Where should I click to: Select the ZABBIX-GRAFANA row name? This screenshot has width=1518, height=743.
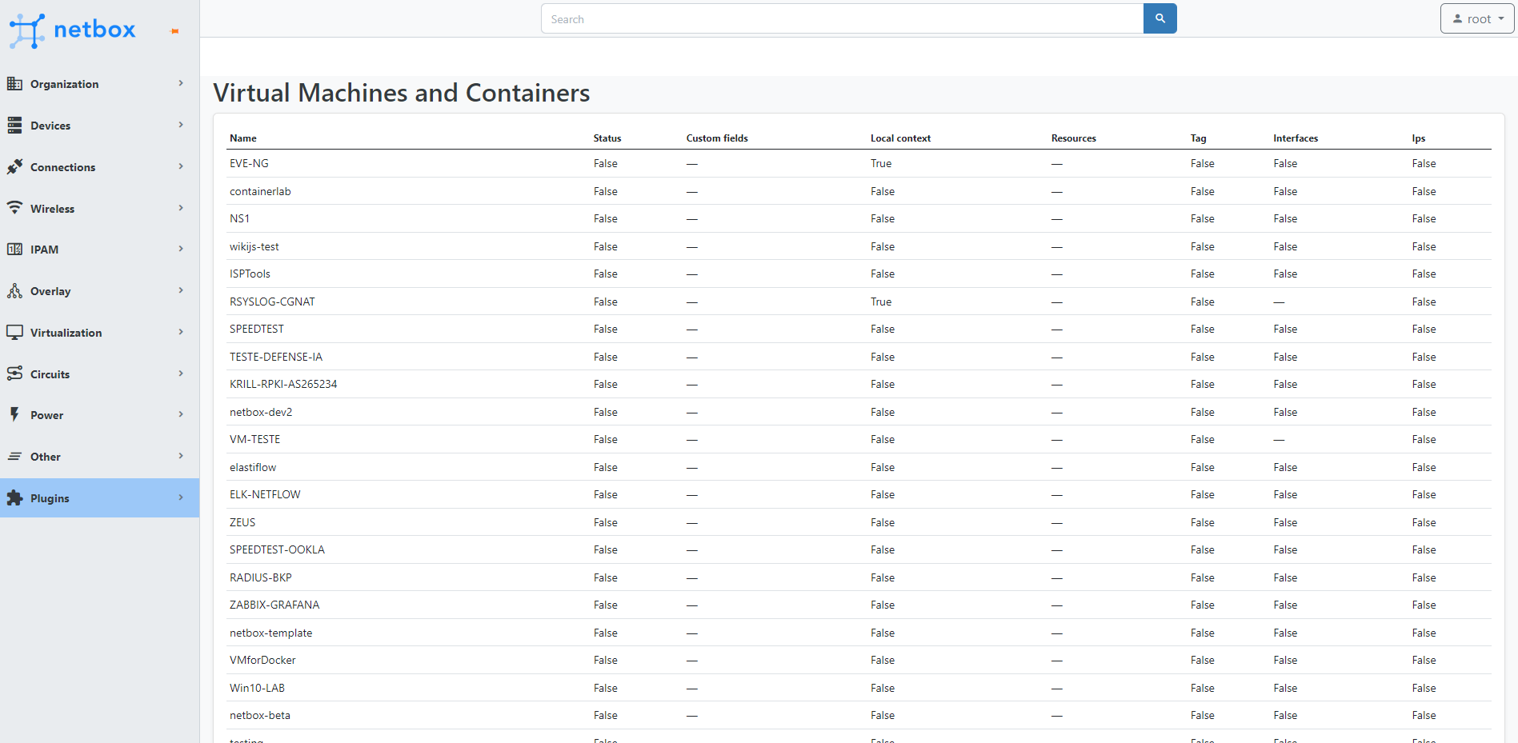coord(274,605)
